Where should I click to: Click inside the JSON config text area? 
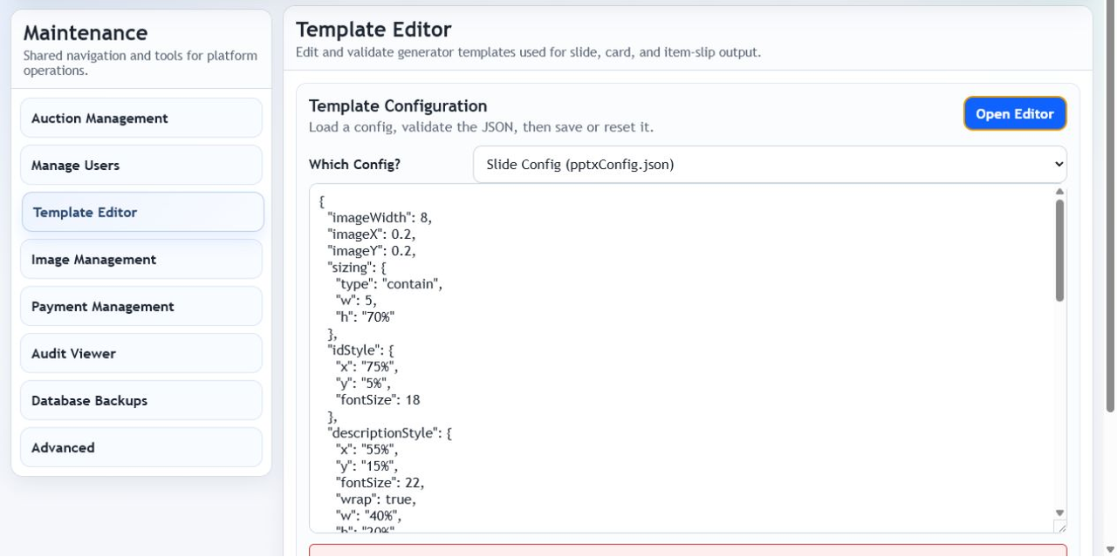pyautogui.click(x=681, y=358)
